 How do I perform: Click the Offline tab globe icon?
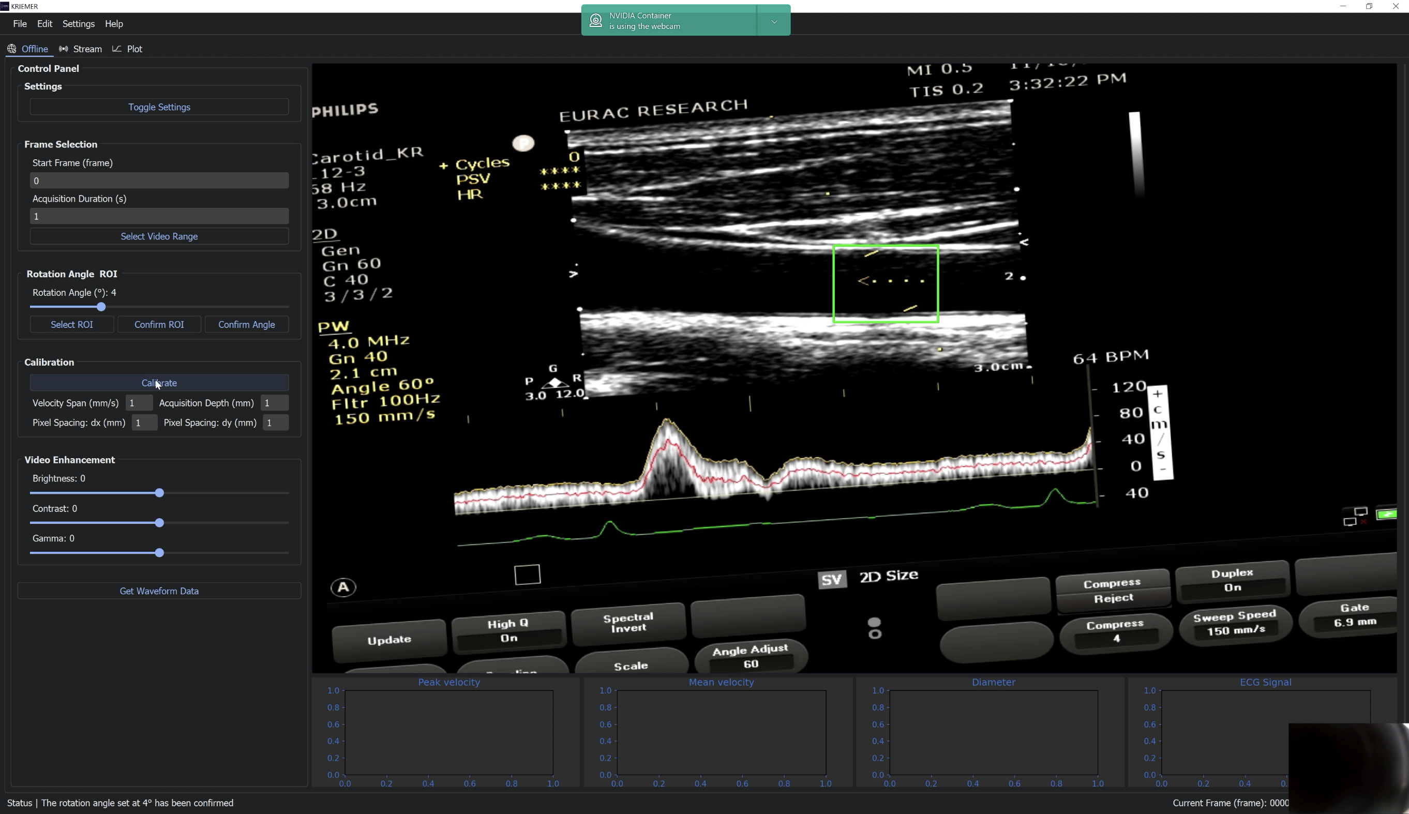[12, 49]
